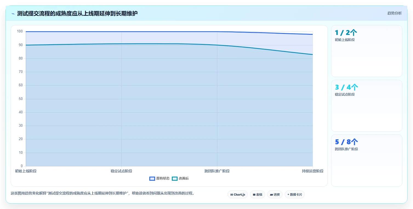Click the 初始上线阶段 x-axis label

pos(26,171)
